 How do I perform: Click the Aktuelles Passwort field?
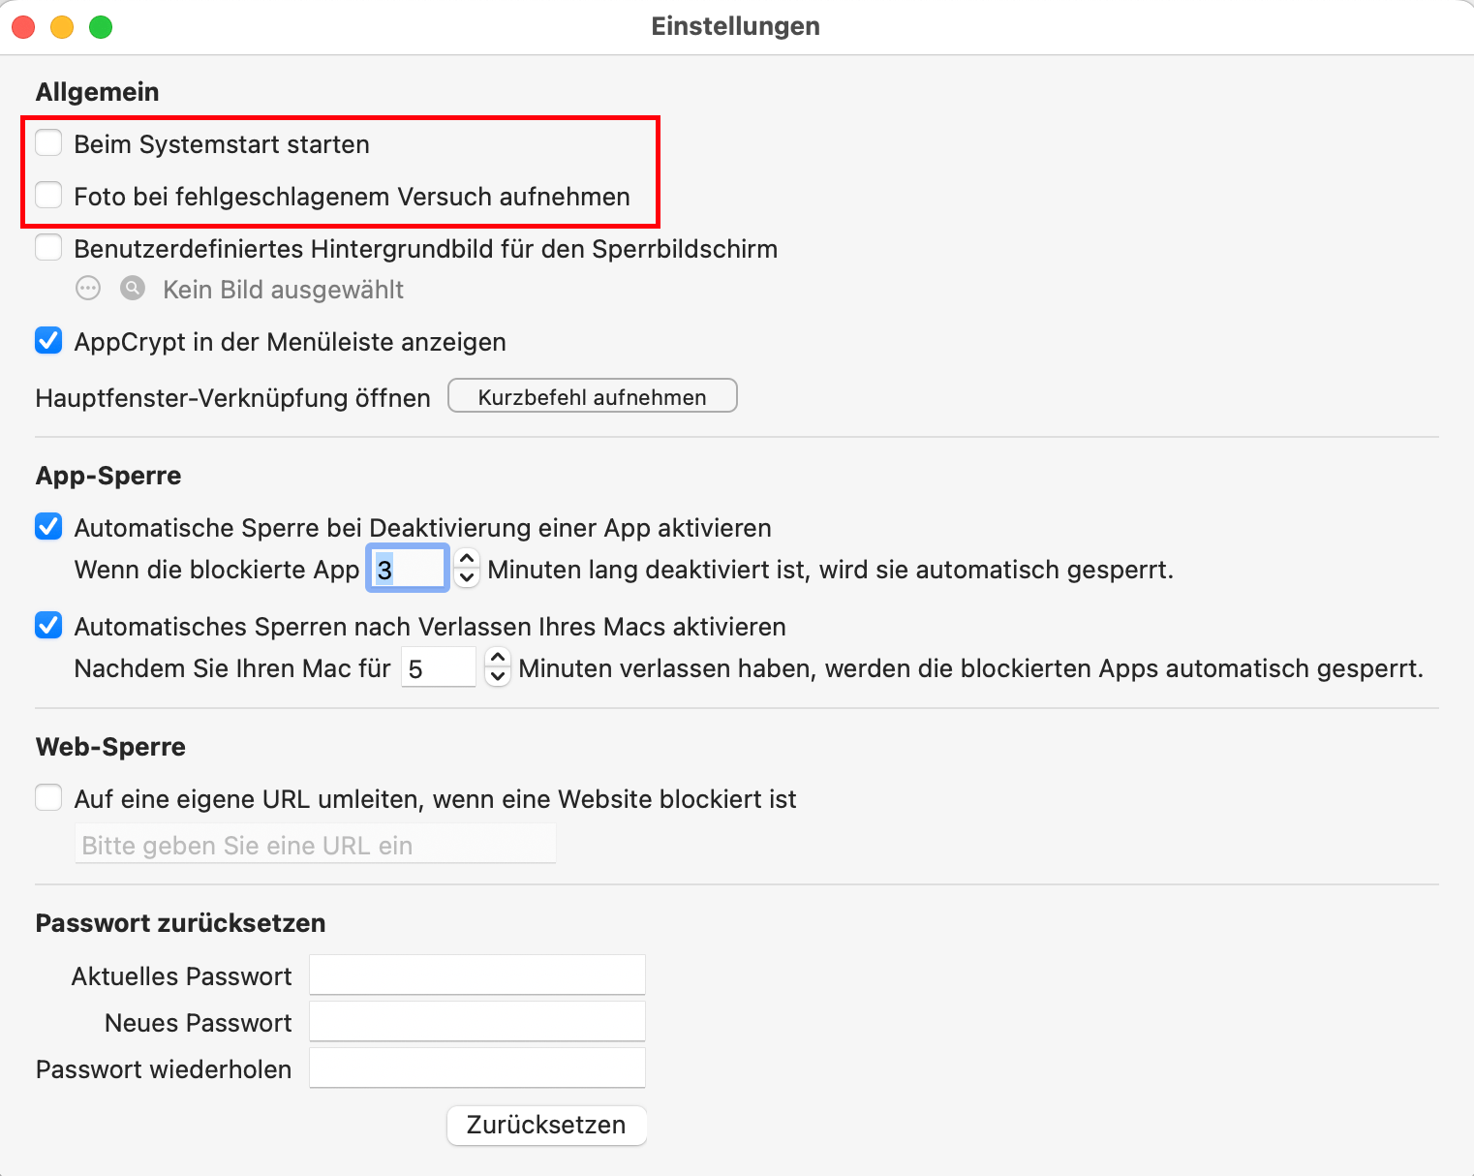tap(476, 975)
